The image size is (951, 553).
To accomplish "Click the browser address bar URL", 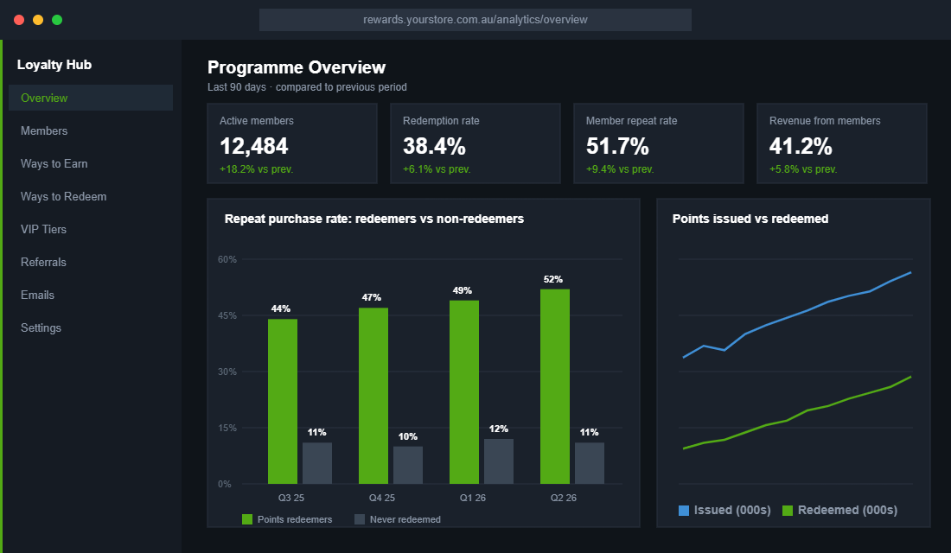I will tap(475, 19).
